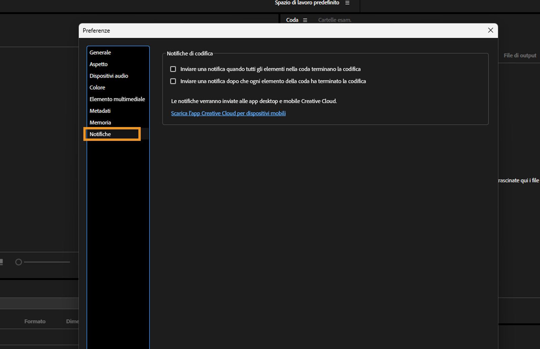Open the Metadati preferences section
The width and height of the screenshot is (540, 349).
[118, 111]
